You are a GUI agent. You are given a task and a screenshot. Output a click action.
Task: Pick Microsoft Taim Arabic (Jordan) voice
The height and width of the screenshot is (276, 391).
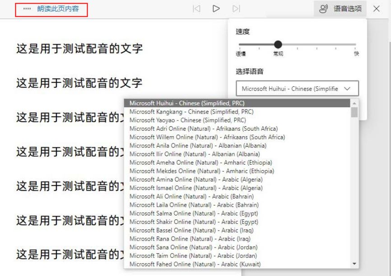(237, 256)
